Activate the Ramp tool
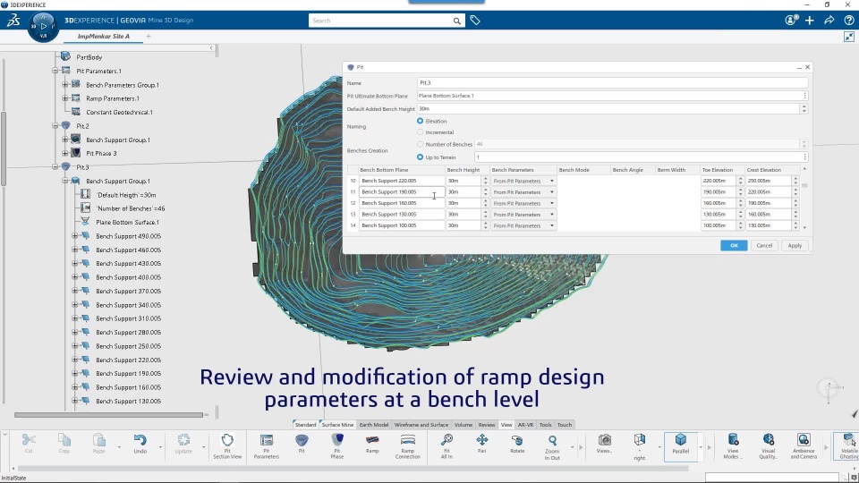The image size is (859, 483). 372,444
